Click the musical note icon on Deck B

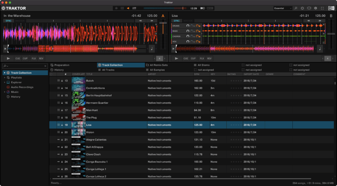point(320,49)
